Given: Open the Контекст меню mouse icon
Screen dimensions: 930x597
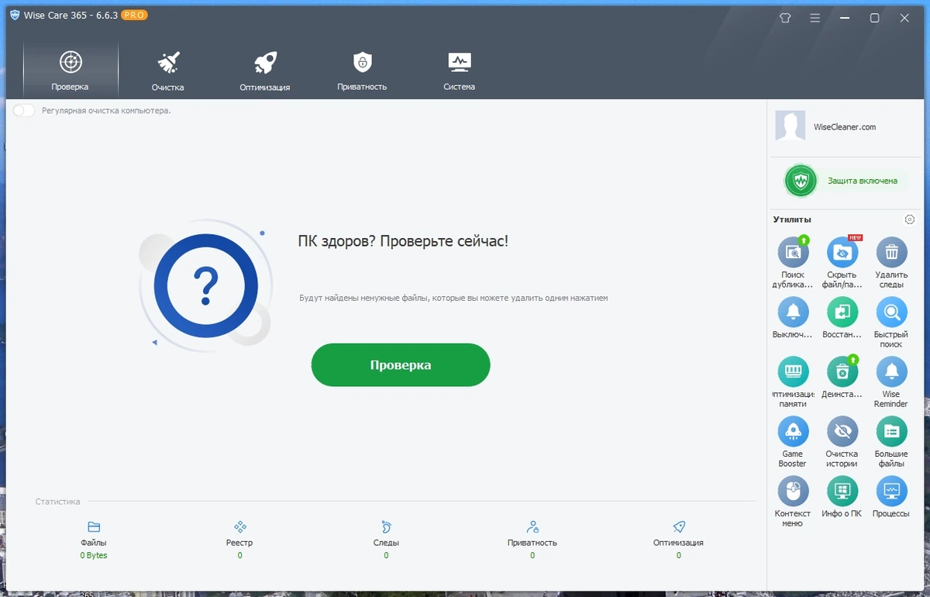Looking at the screenshot, I should click(793, 491).
